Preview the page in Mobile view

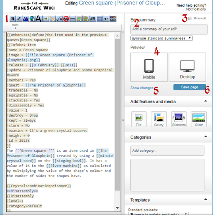coord(149,67)
